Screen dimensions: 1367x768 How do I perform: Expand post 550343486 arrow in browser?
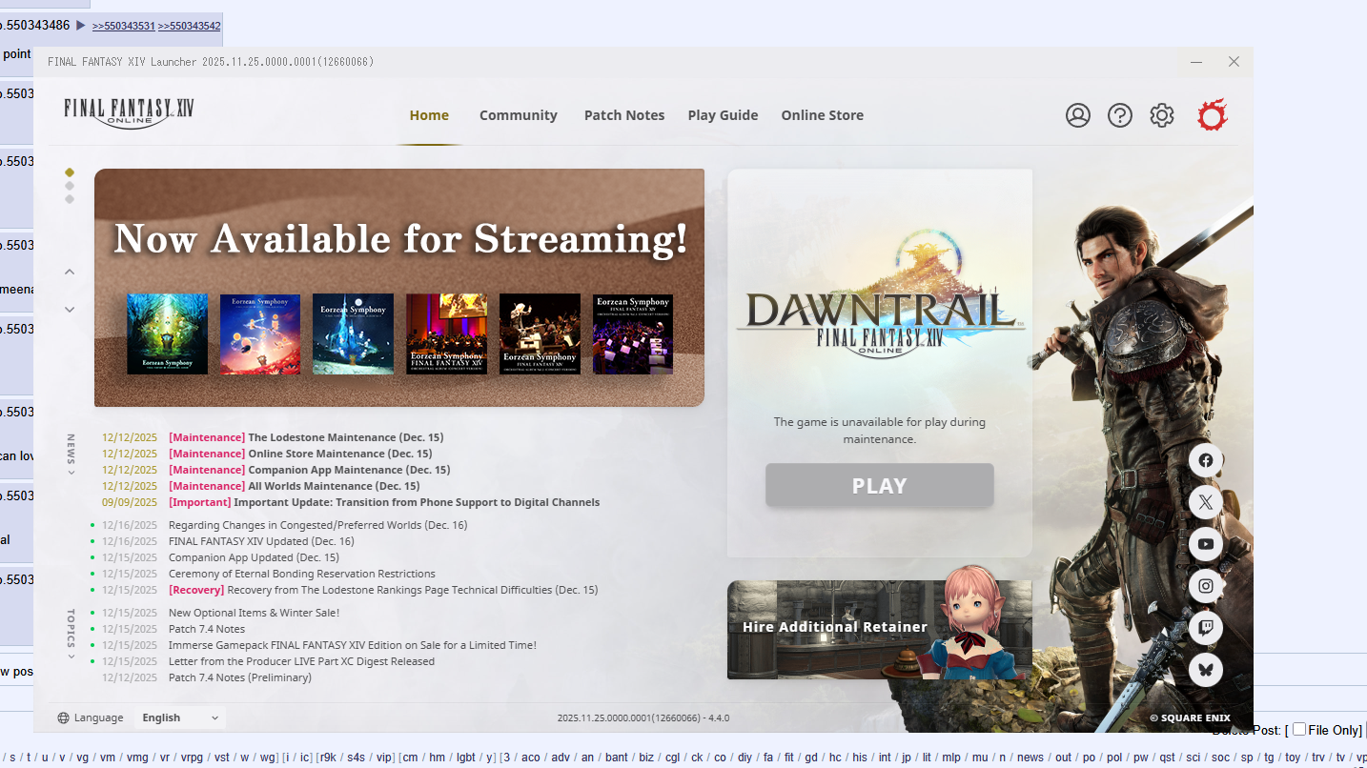(81, 25)
